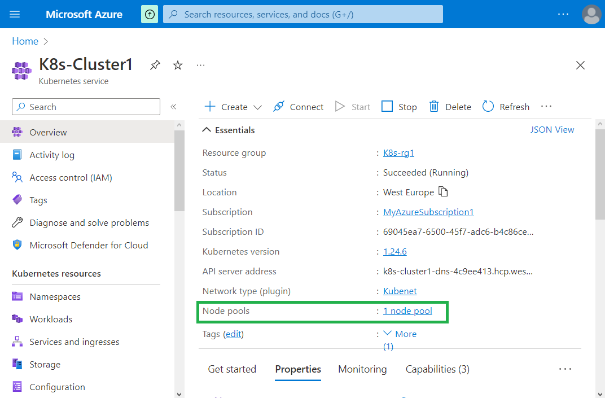Open the Create dropdown
605x398 pixels.
click(x=233, y=107)
